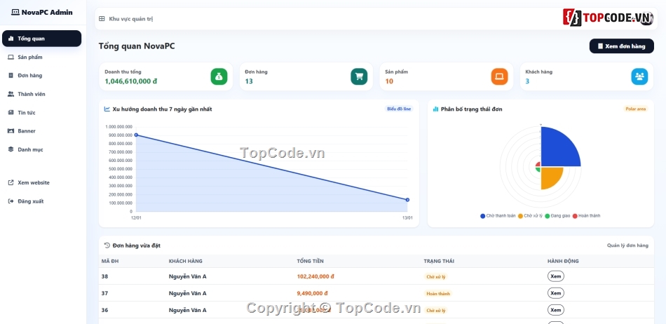Click customer Nguyễn Văn A in order 36
Screen dimensions: 666x324
click(187, 311)
